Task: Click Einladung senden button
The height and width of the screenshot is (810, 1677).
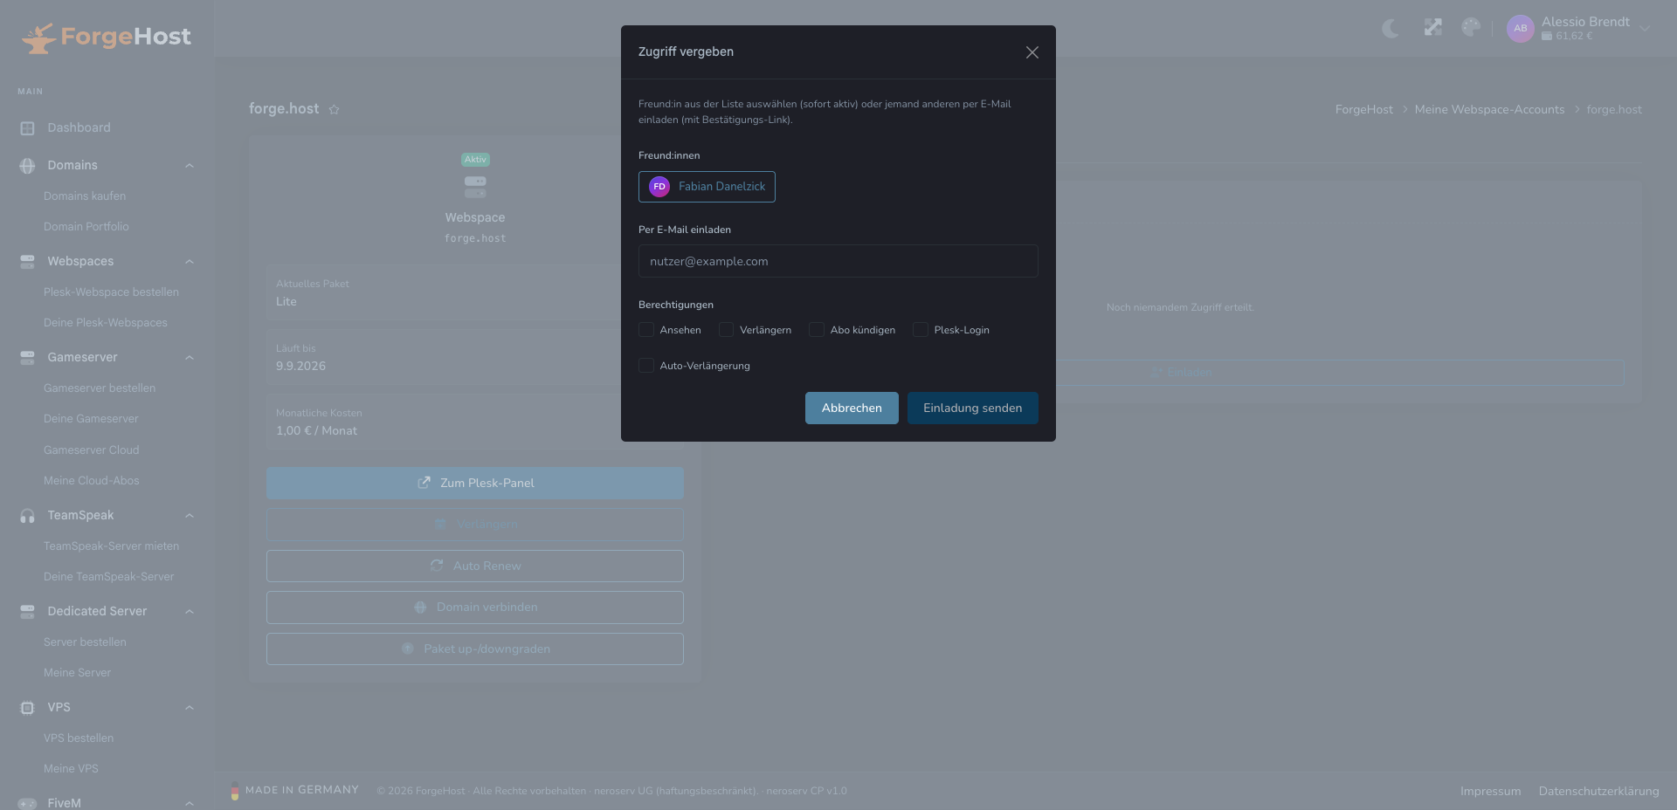Action: pos(973,408)
